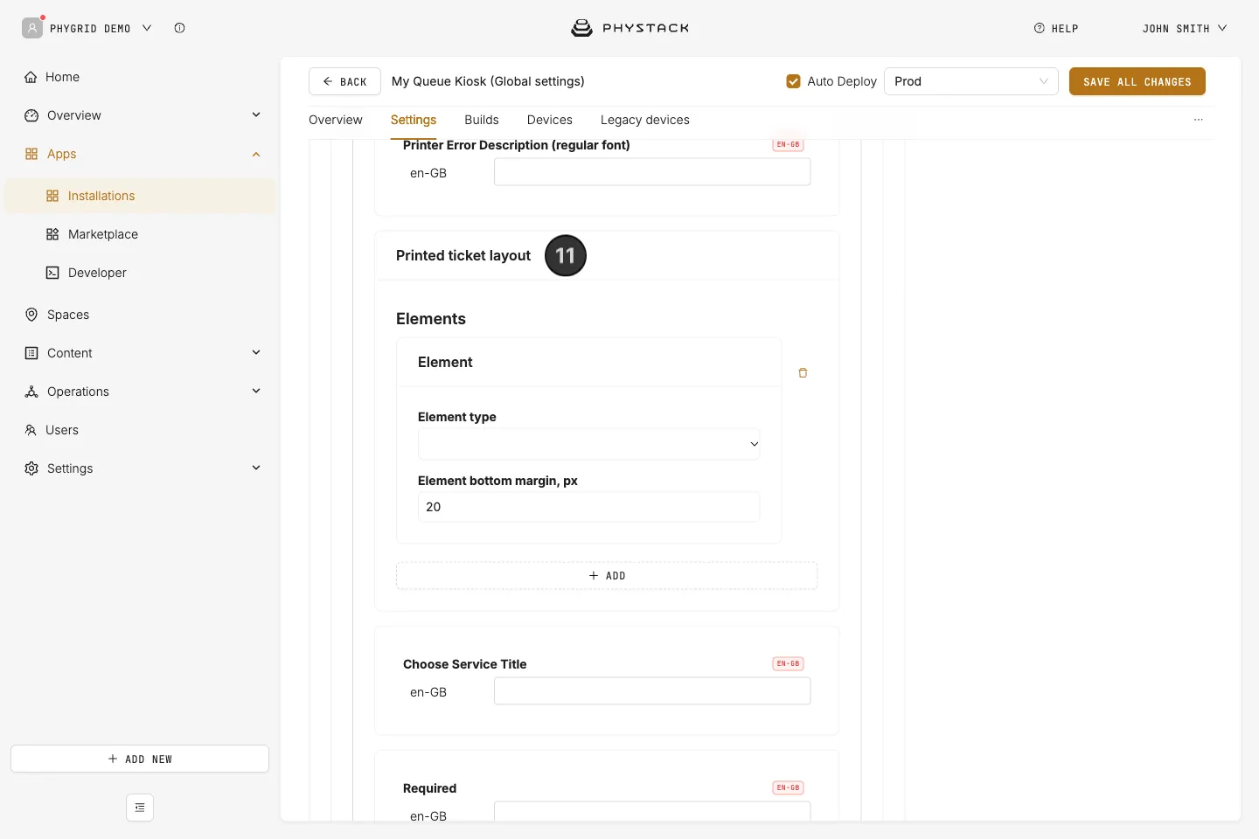Open the three-dots more options menu
The image size is (1259, 839).
coord(1199,120)
